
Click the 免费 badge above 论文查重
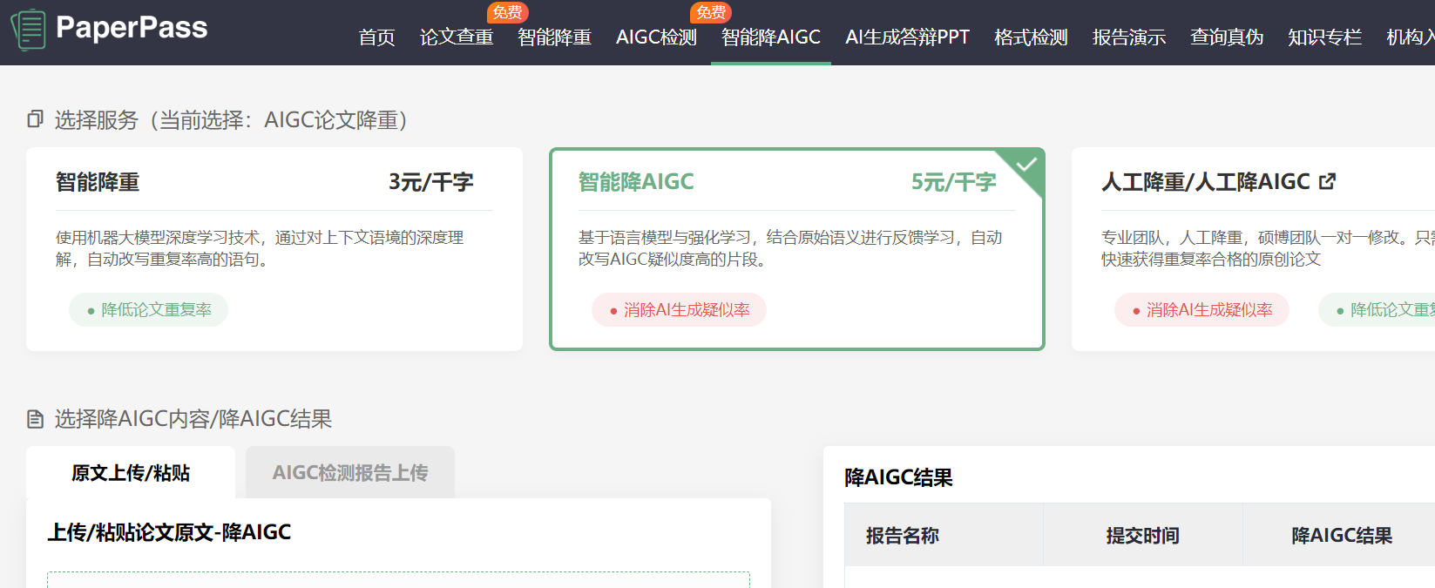pyautogui.click(x=508, y=12)
